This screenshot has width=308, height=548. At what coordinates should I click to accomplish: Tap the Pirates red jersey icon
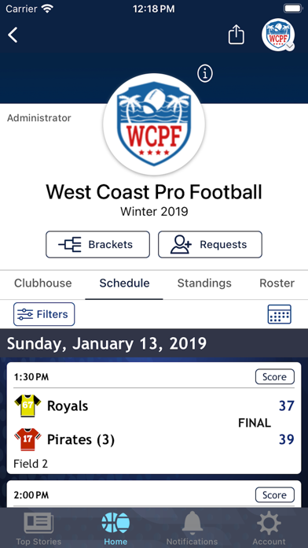click(27, 439)
